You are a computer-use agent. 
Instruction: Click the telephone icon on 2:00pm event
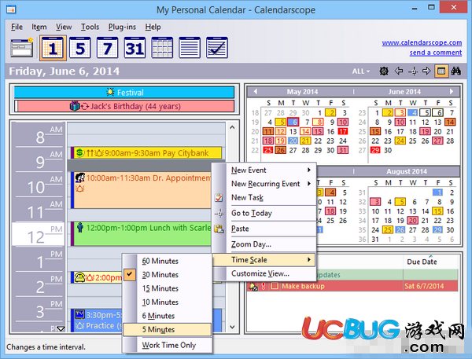79,277
